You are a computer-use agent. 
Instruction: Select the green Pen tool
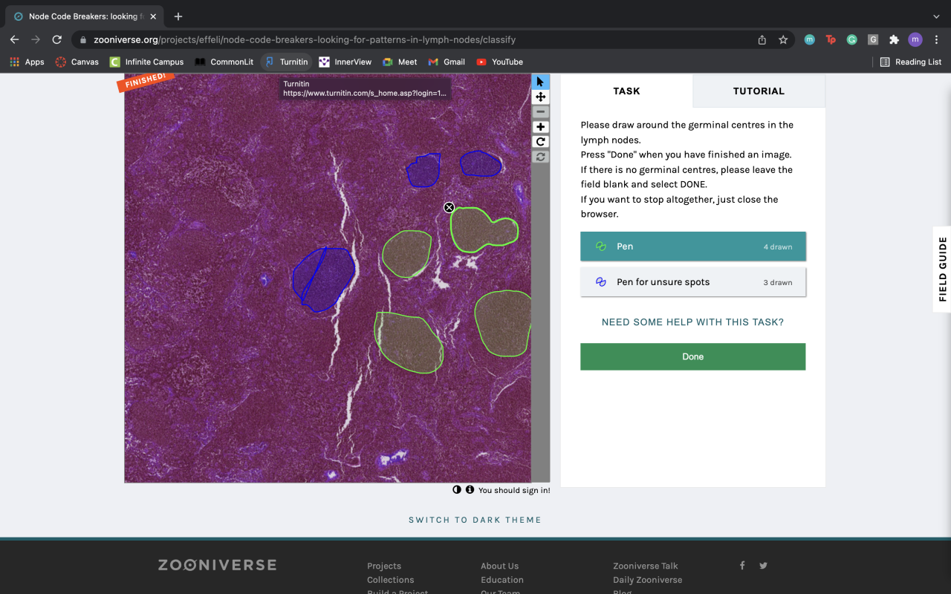pyautogui.click(x=692, y=247)
